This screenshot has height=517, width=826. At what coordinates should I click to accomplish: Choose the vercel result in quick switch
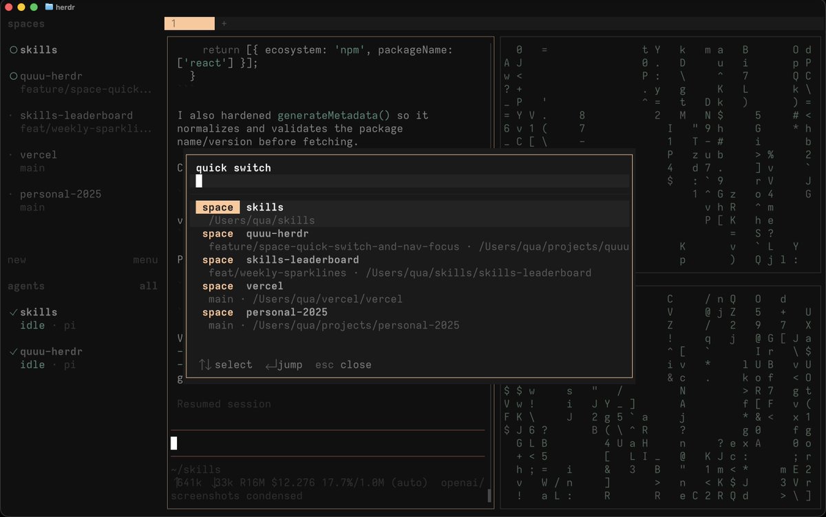[412, 292]
